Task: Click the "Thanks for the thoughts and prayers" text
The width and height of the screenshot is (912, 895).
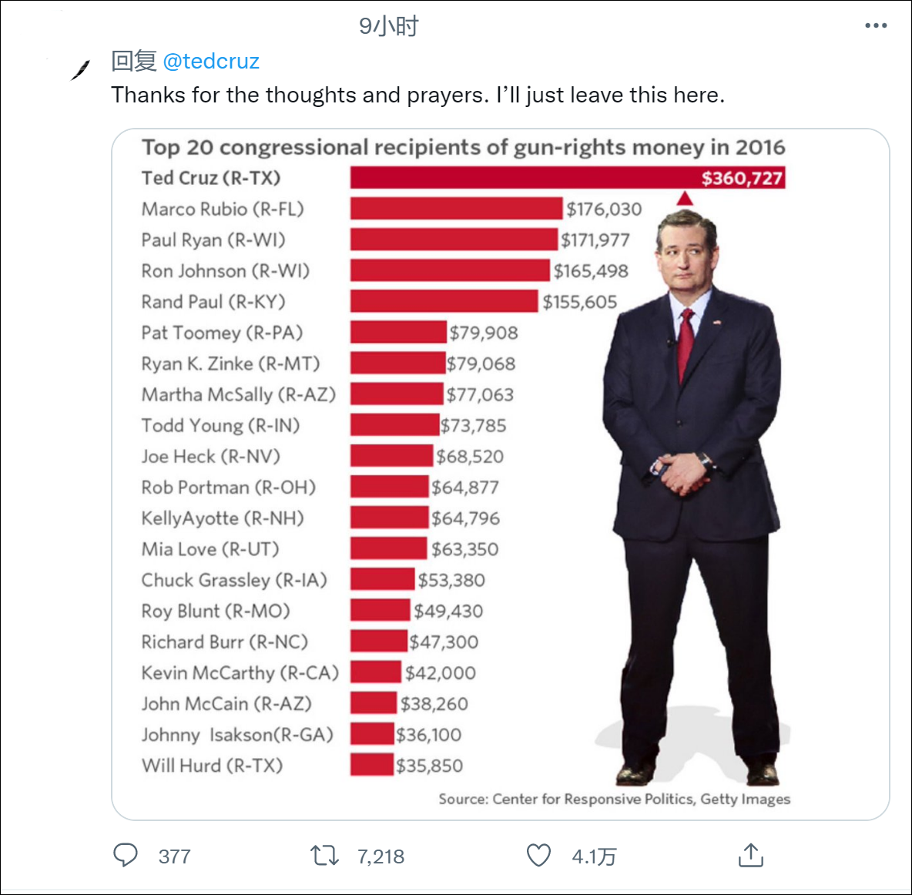Action: 417,95
